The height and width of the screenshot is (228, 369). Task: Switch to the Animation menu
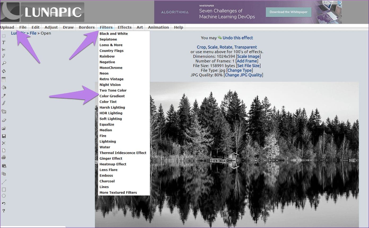158,27
